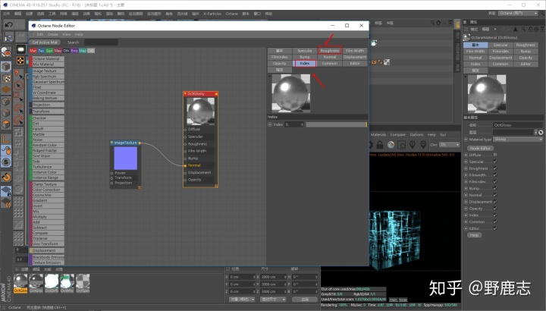Screen dimensions: 546x311
Task: Click the Index value input field
Action: pos(294,124)
